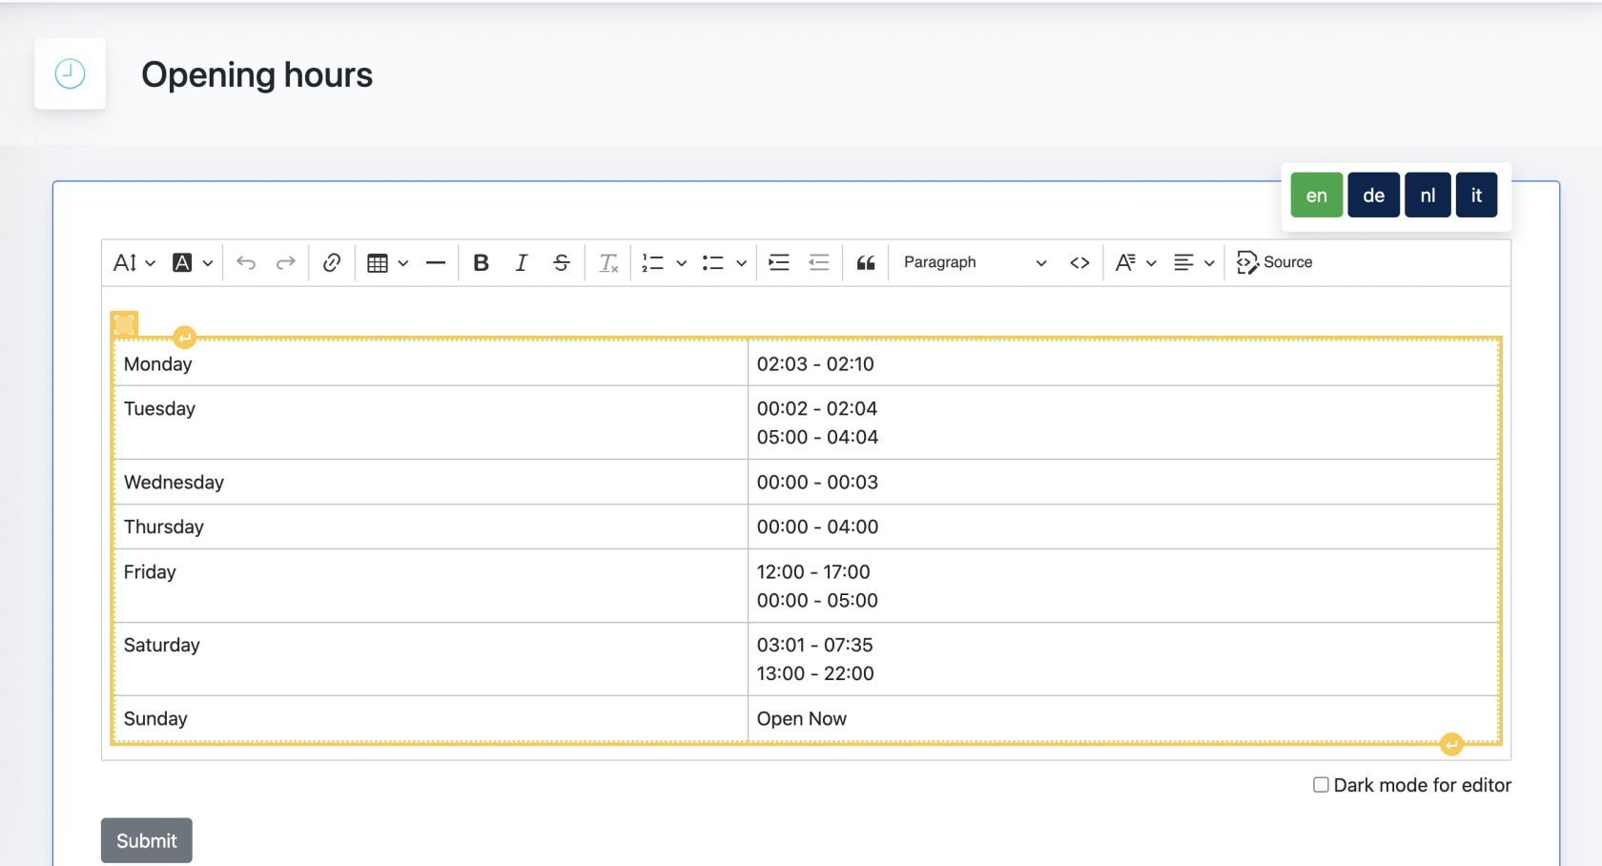
Task: Click the 13:00 - 22:00 text
Action: point(815,673)
